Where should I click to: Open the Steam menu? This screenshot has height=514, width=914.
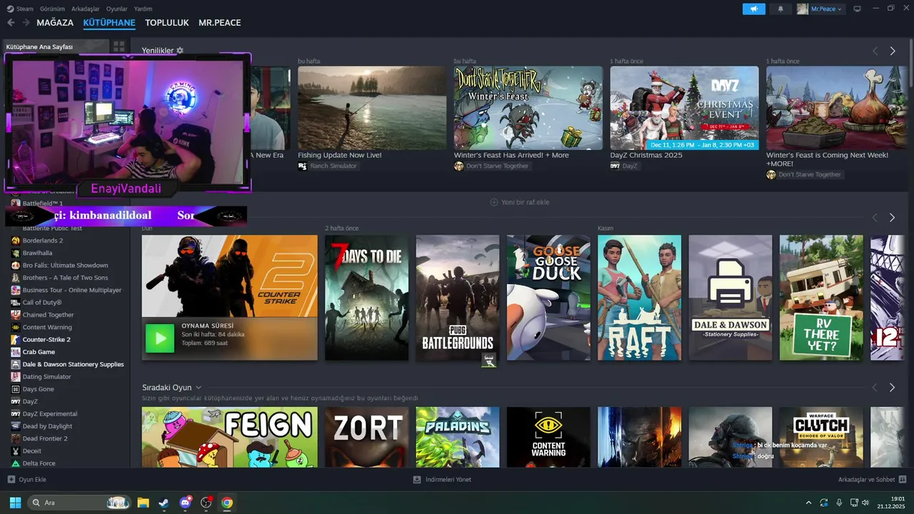click(25, 9)
